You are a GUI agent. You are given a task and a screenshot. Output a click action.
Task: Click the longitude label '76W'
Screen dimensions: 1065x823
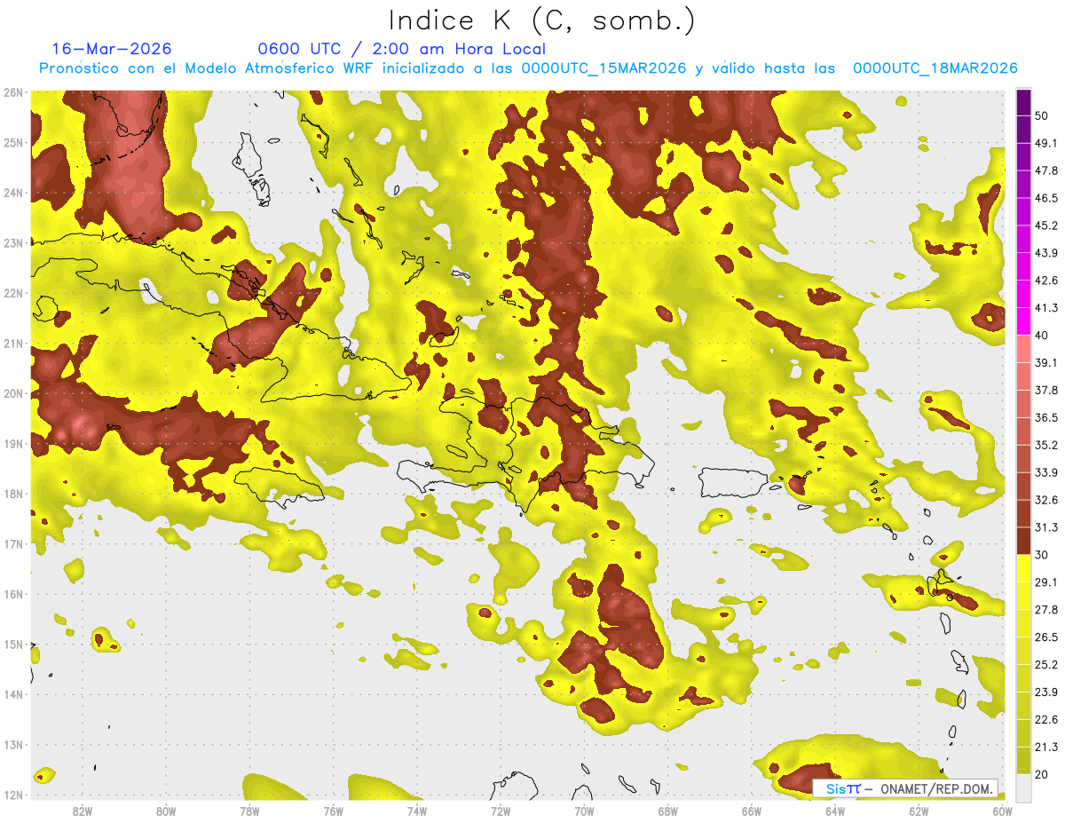pyautogui.click(x=333, y=811)
